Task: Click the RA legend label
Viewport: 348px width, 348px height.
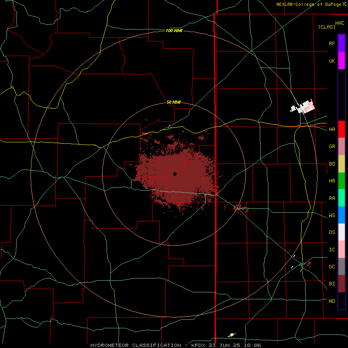Action: click(332, 198)
